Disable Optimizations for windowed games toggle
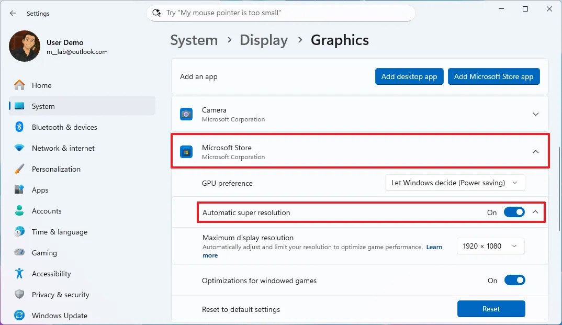Viewport: 562px width, 325px height. [x=515, y=280]
